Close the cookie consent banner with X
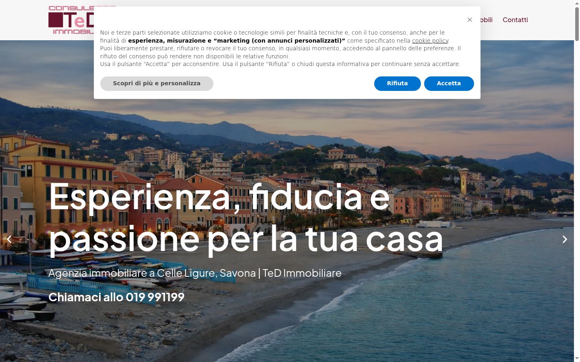Screen dimensions: 580x362 pos(470,20)
